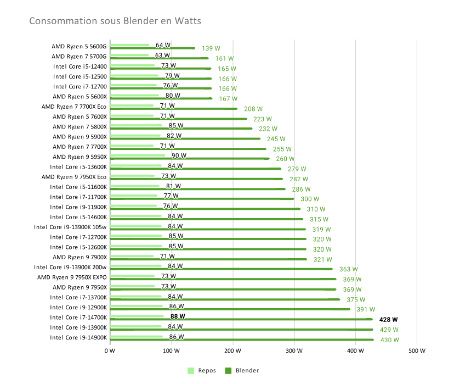Screen dimensions: 454x384
Task: Select the Intel Core i7-14700K row label
Action: (x=78, y=318)
